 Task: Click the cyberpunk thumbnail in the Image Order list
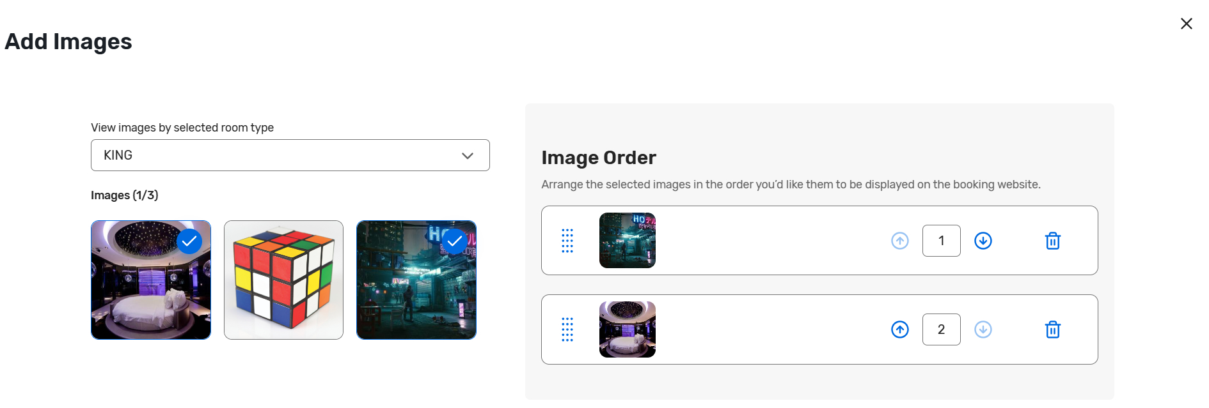point(627,241)
